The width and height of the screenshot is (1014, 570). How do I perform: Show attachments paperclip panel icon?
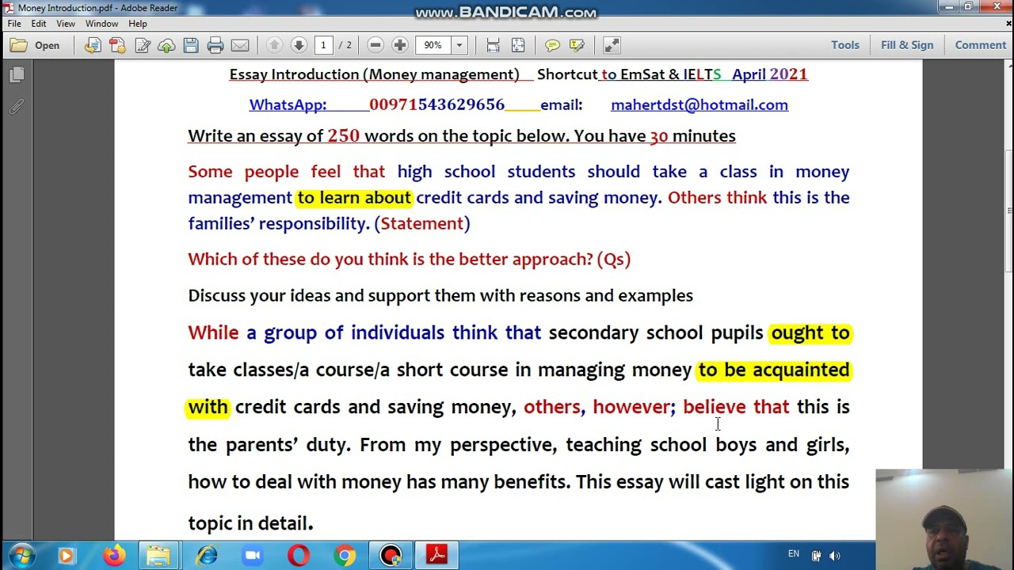17,107
